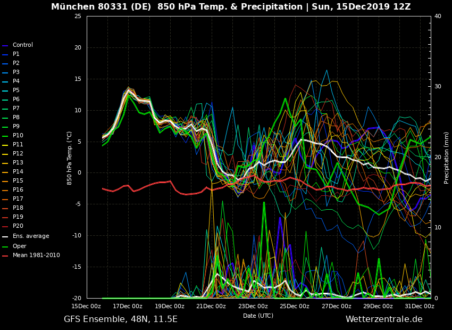Click the '31Dec 00z' date label
Viewport: 452px width, 330px height.
[420, 306]
